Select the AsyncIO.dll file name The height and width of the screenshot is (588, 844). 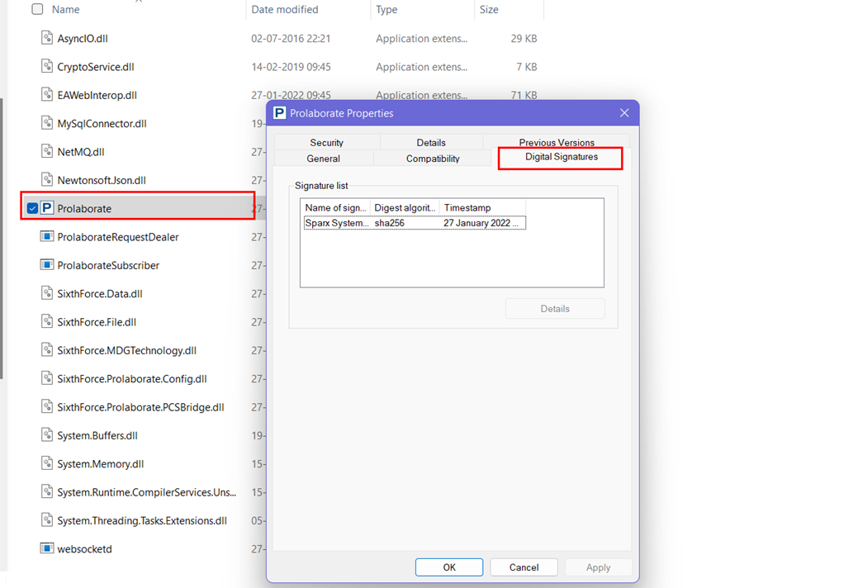pos(83,38)
